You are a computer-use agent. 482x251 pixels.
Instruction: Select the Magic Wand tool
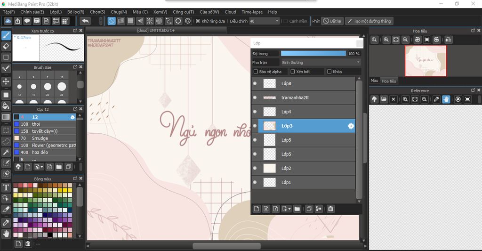6,152
